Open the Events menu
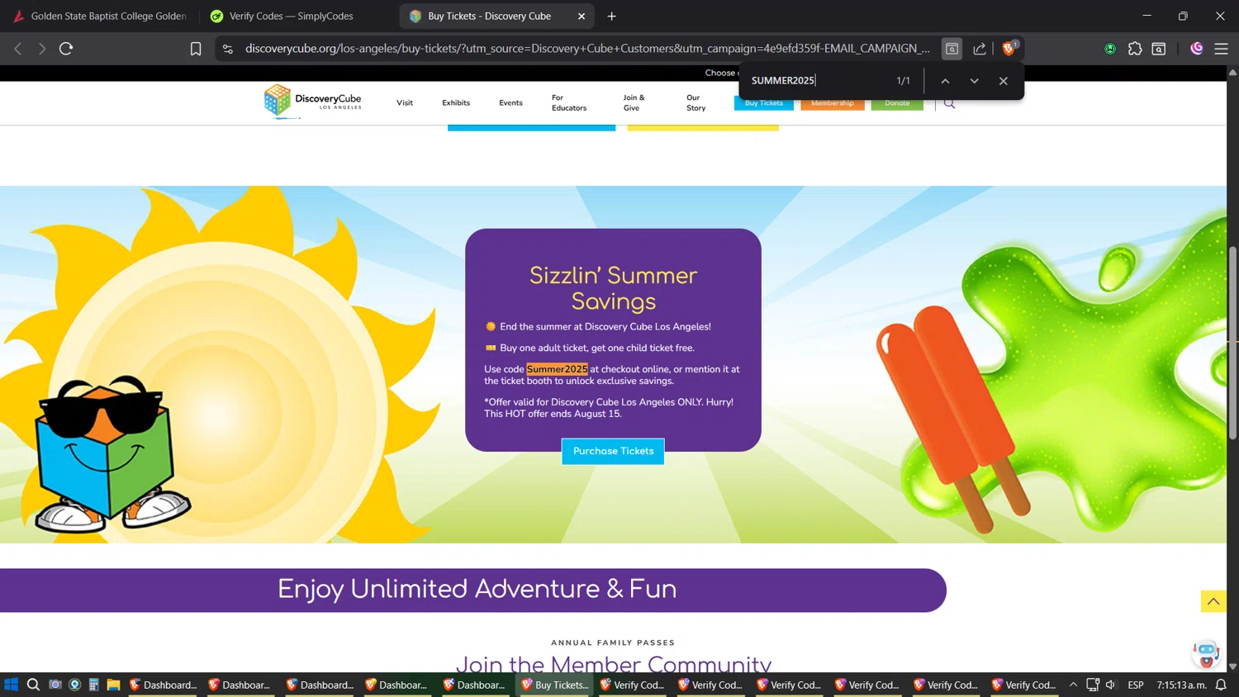Screen dimensions: 1239x697 click(510, 103)
